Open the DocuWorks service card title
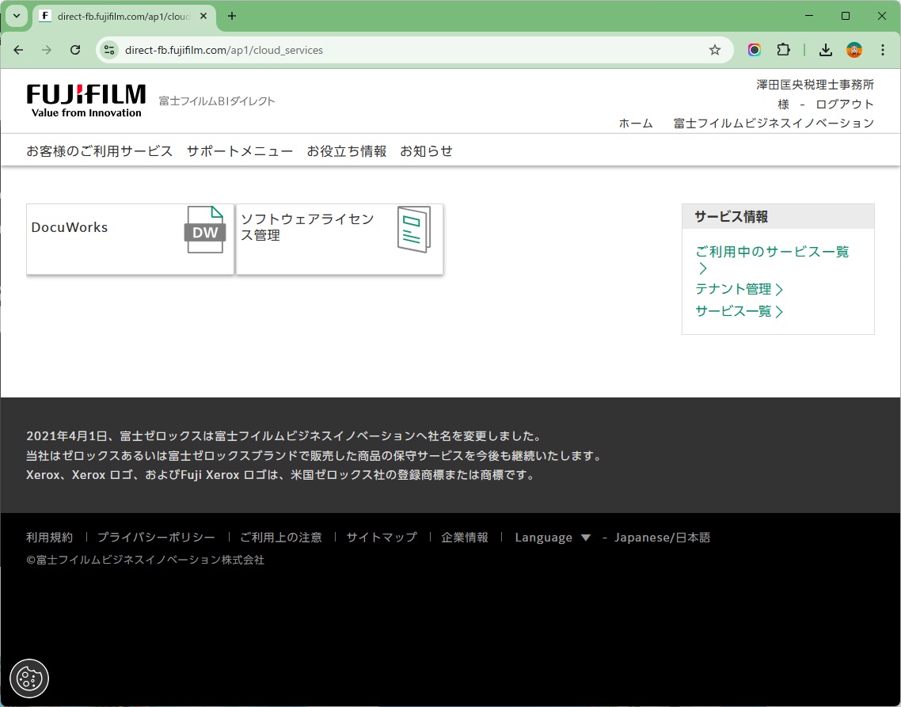Image resolution: width=901 pixels, height=707 pixels. [70, 227]
